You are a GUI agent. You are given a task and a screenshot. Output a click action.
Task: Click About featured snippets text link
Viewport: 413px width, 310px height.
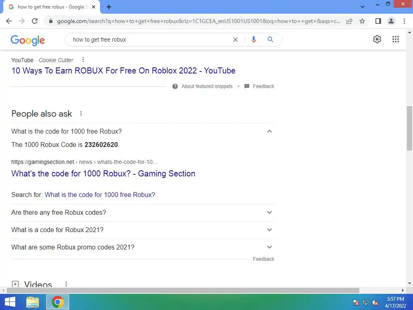click(207, 86)
